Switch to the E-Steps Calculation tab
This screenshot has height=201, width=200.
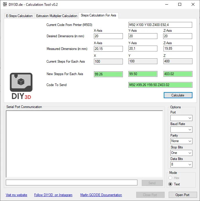pyautogui.click(x=19, y=16)
